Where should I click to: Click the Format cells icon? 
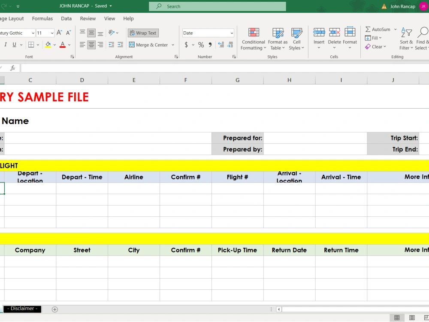350,32
